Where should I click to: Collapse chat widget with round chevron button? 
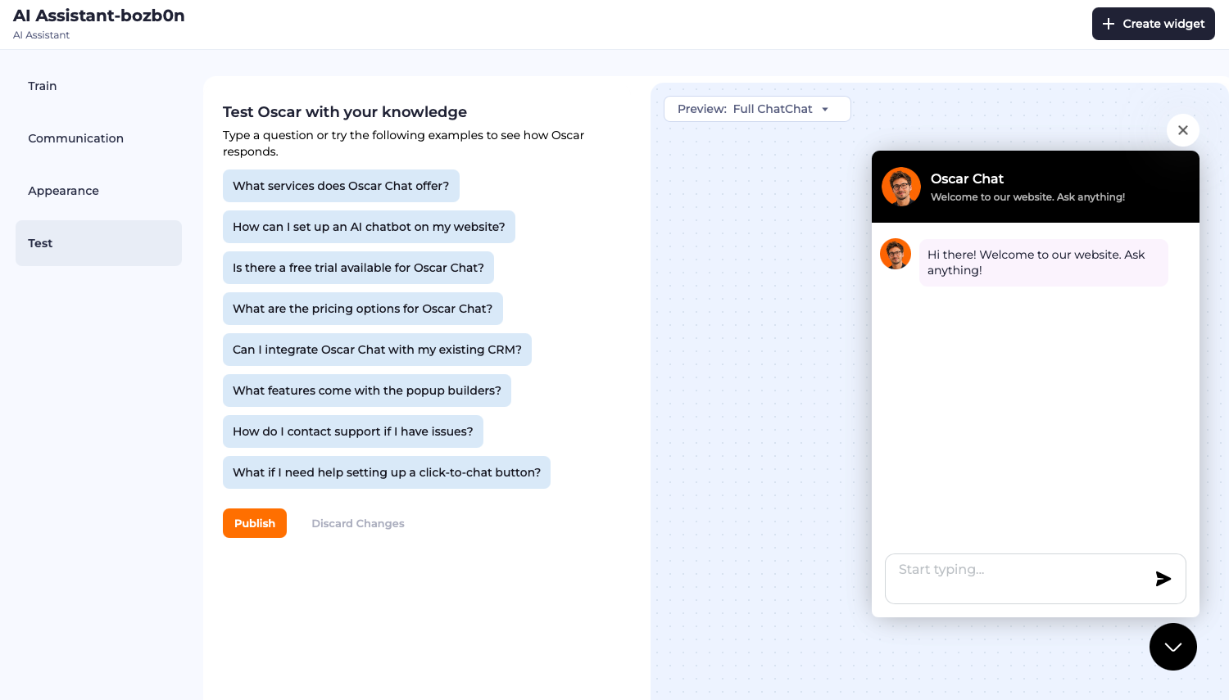pos(1173,647)
